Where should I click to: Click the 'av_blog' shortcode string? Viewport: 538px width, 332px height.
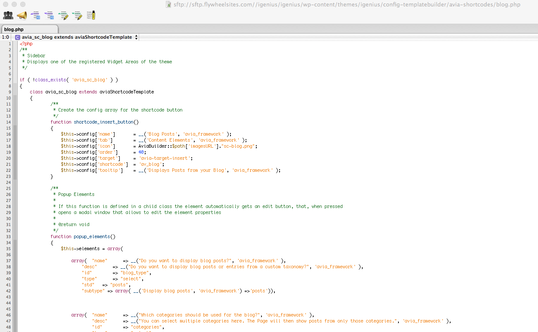click(x=150, y=164)
